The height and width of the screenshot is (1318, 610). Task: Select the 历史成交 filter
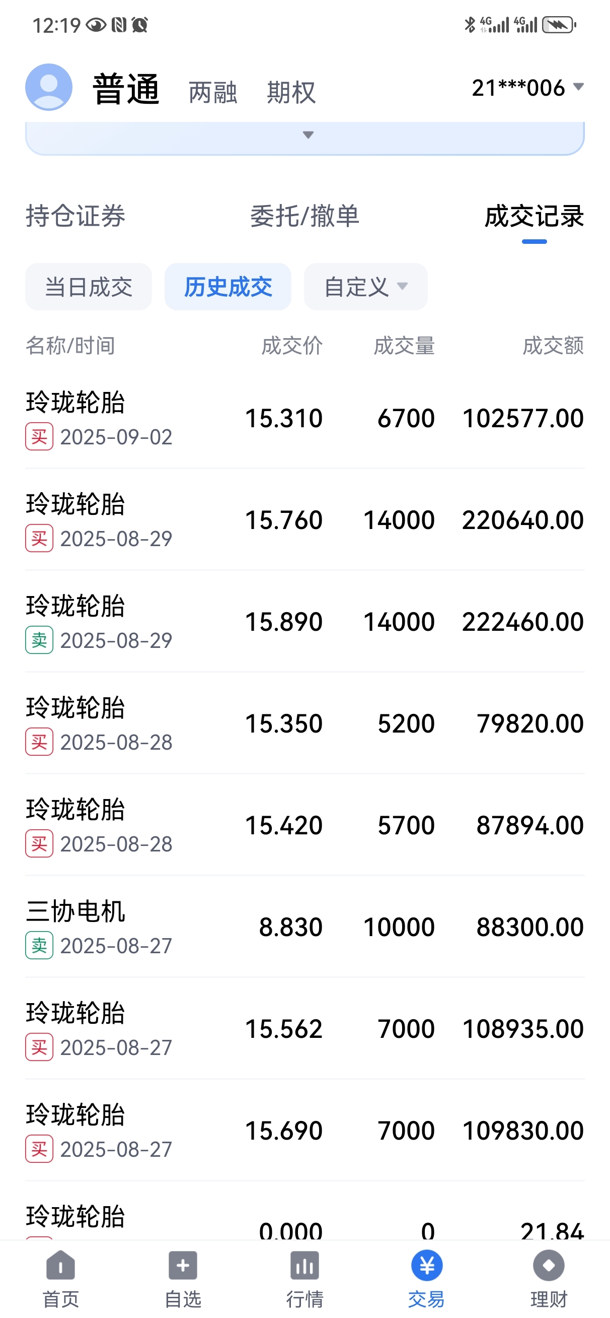228,287
